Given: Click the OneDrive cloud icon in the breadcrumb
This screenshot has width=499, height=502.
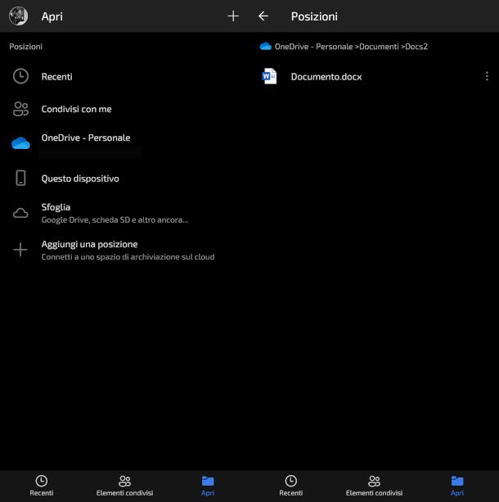Looking at the screenshot, I should (x=266, y=47).
